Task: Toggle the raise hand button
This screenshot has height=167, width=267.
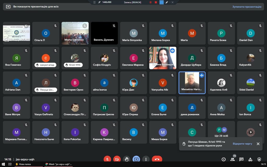Action: 126,159
